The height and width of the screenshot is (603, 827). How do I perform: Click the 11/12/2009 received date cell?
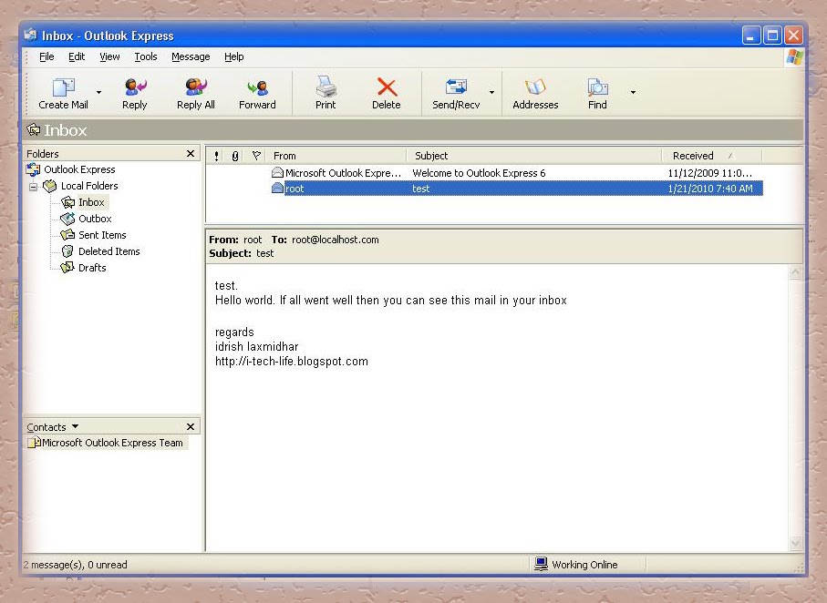pyautogui.click(x=710, y=173)
